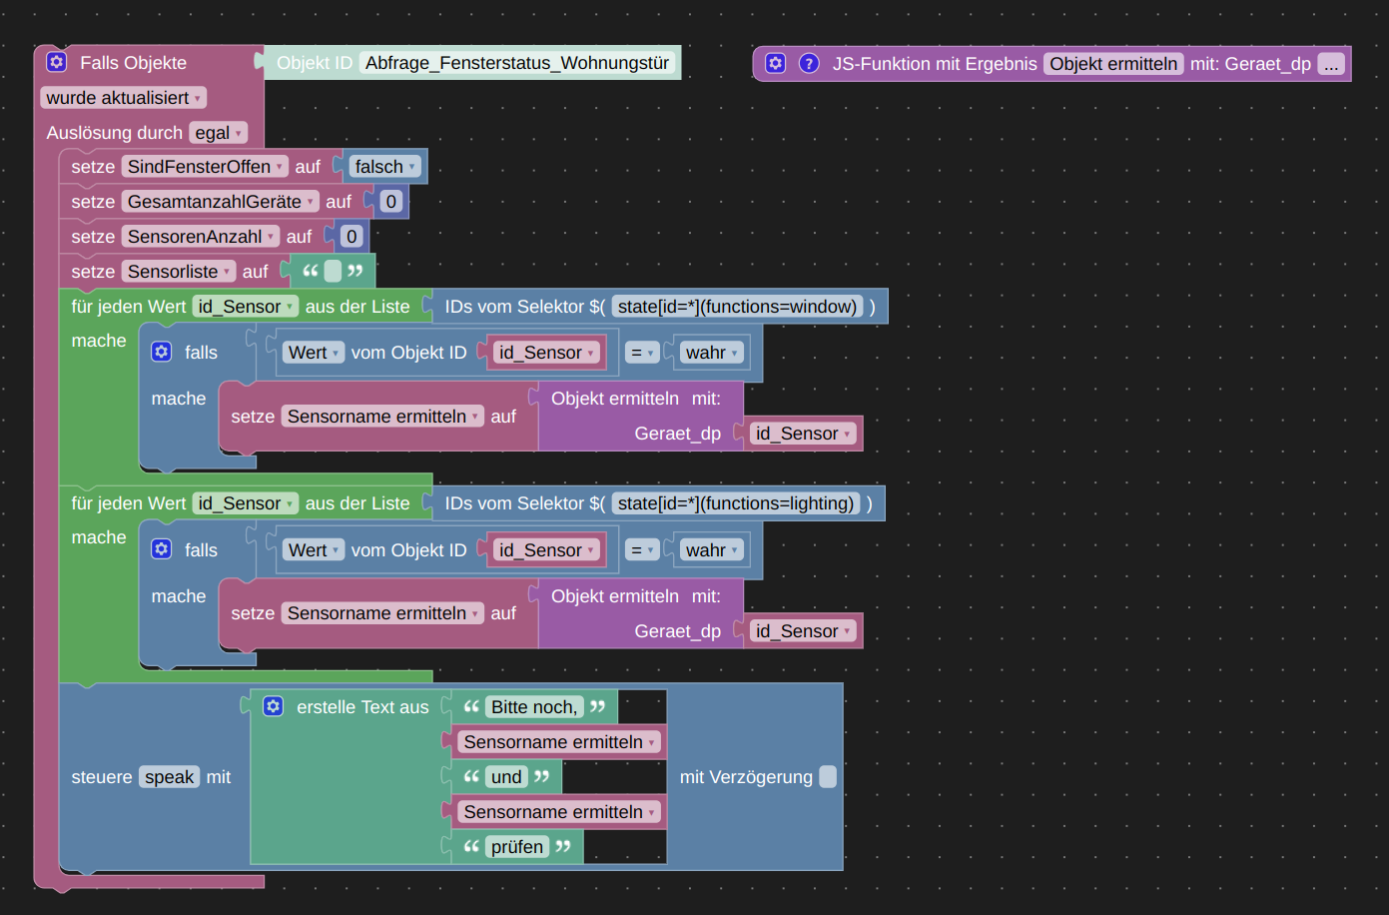Edit the 'Bitte noch,' text field
This screenshot has height=915, width=1389.
(x=533, y=707)
